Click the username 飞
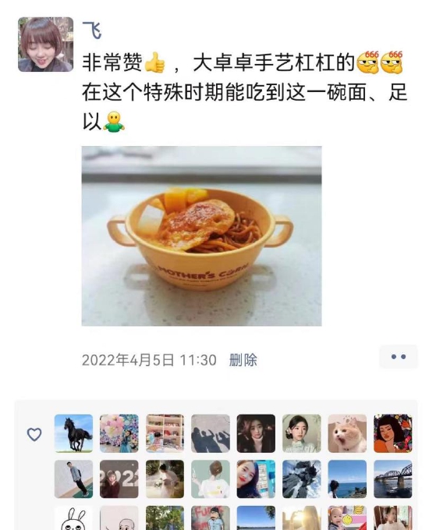 pyautogui.click(x=92, y=30)
